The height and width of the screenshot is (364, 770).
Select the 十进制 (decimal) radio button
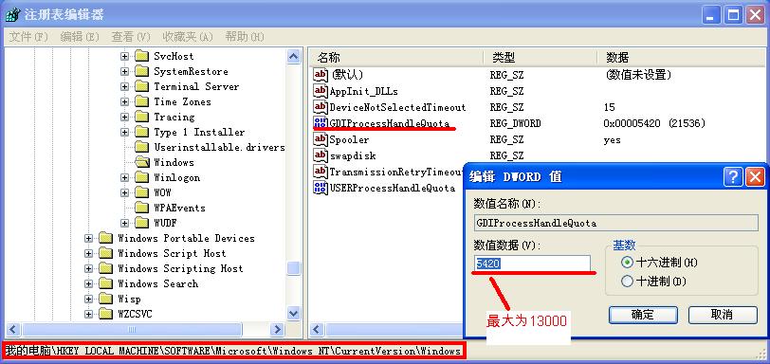click(627, 282)
